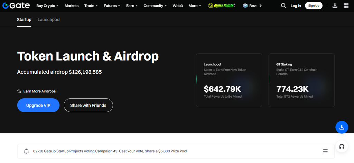Open the apps grid icon
Viewport: 354px width, 163px height.
pyautogui.click(x=346, y=6)
